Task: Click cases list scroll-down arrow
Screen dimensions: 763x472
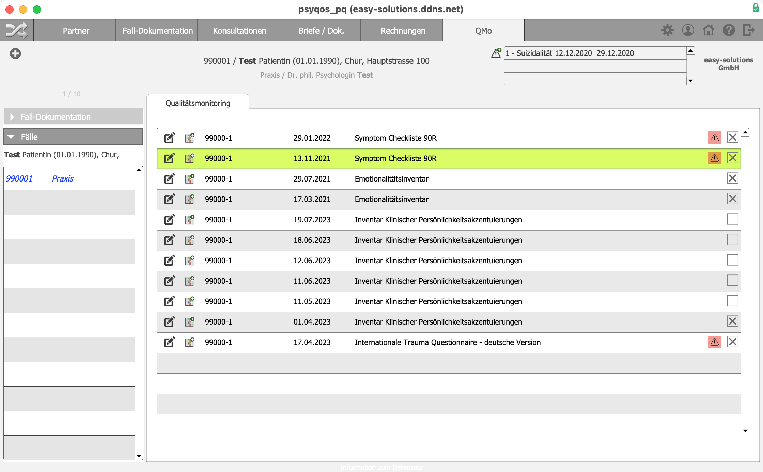Action: click(x=139, y=456)
